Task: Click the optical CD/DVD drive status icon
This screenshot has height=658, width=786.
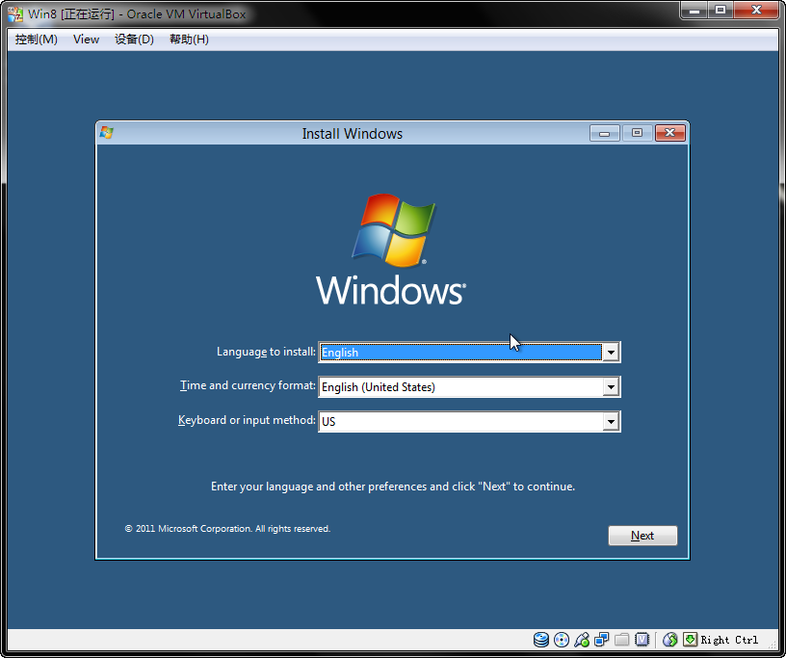Action: point(562,640)
